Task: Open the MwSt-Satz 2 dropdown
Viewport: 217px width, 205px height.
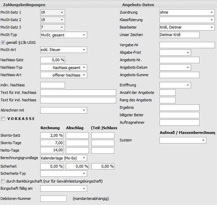Action: coord(53,20)
